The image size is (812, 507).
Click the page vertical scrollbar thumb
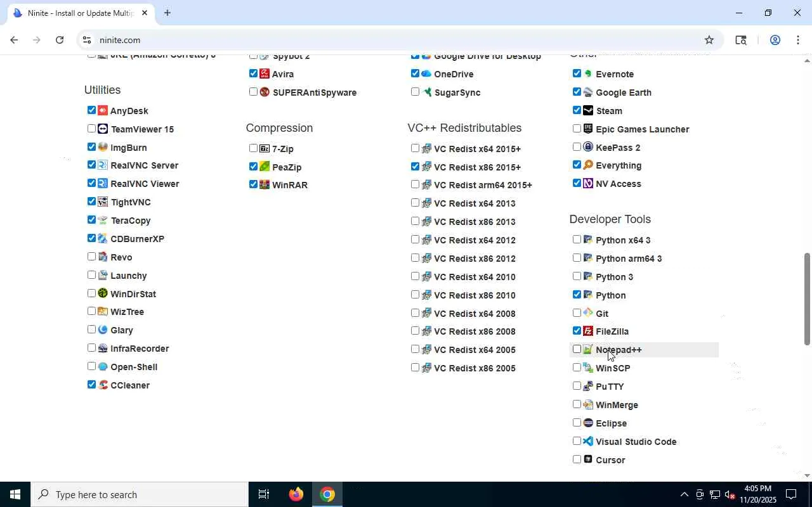(807, 299)
